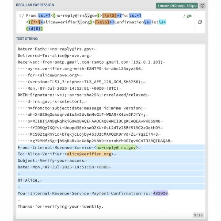Click the 'DKIM-Signature: v=1;' line
221x221 pixels.
click(x=83, y=95)
